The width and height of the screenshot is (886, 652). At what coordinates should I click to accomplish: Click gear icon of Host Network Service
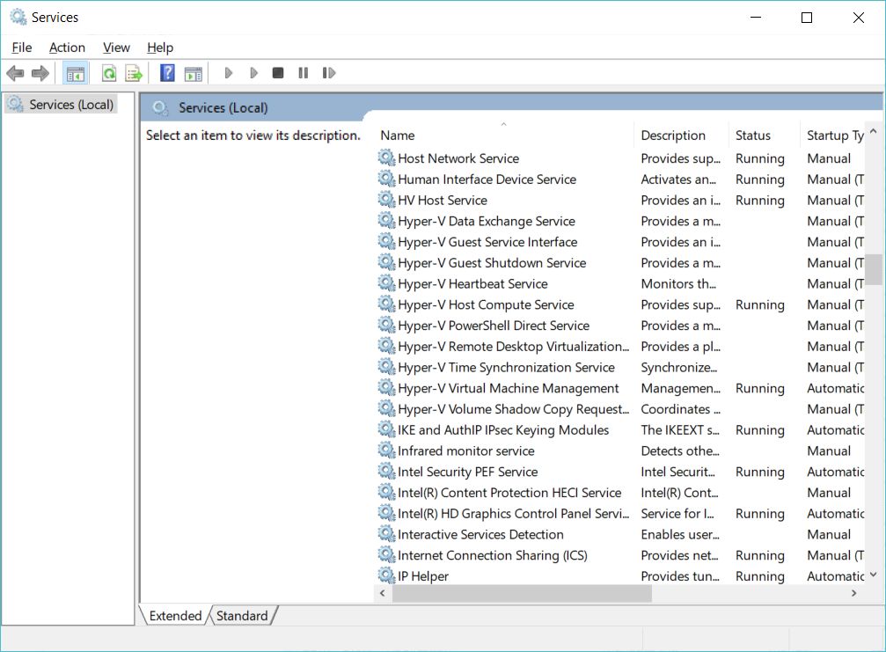coord(386,158)
